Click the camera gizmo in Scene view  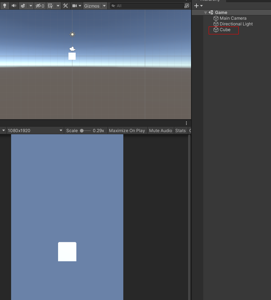click(72, 49)
